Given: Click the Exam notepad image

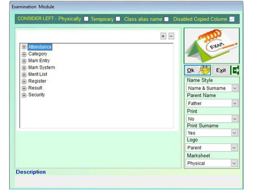Looking at the screenshot, I should click(212, 46).
